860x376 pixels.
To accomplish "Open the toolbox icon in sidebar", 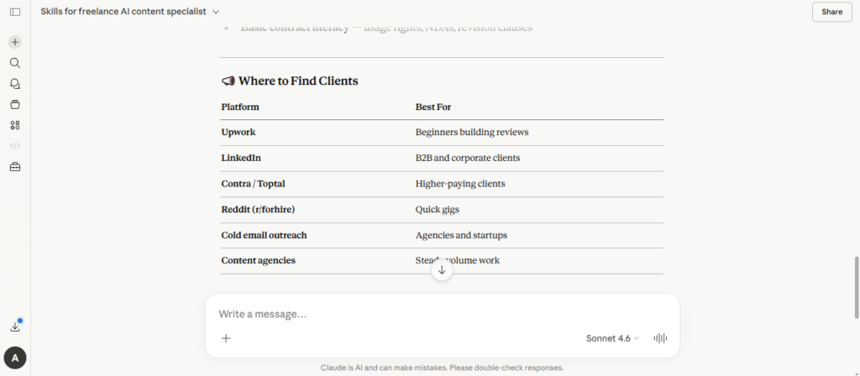I will tap(15, 167).
